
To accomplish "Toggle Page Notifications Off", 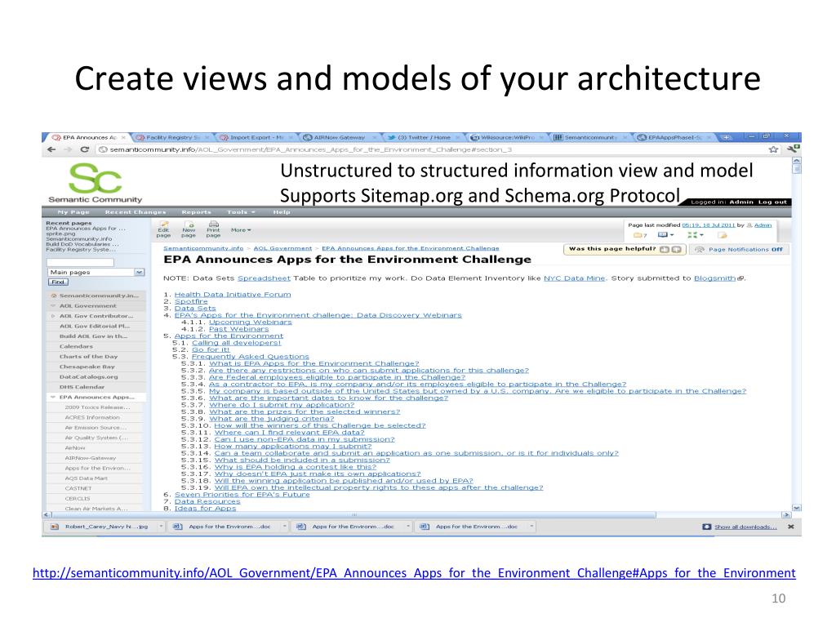I will (739, 250).
